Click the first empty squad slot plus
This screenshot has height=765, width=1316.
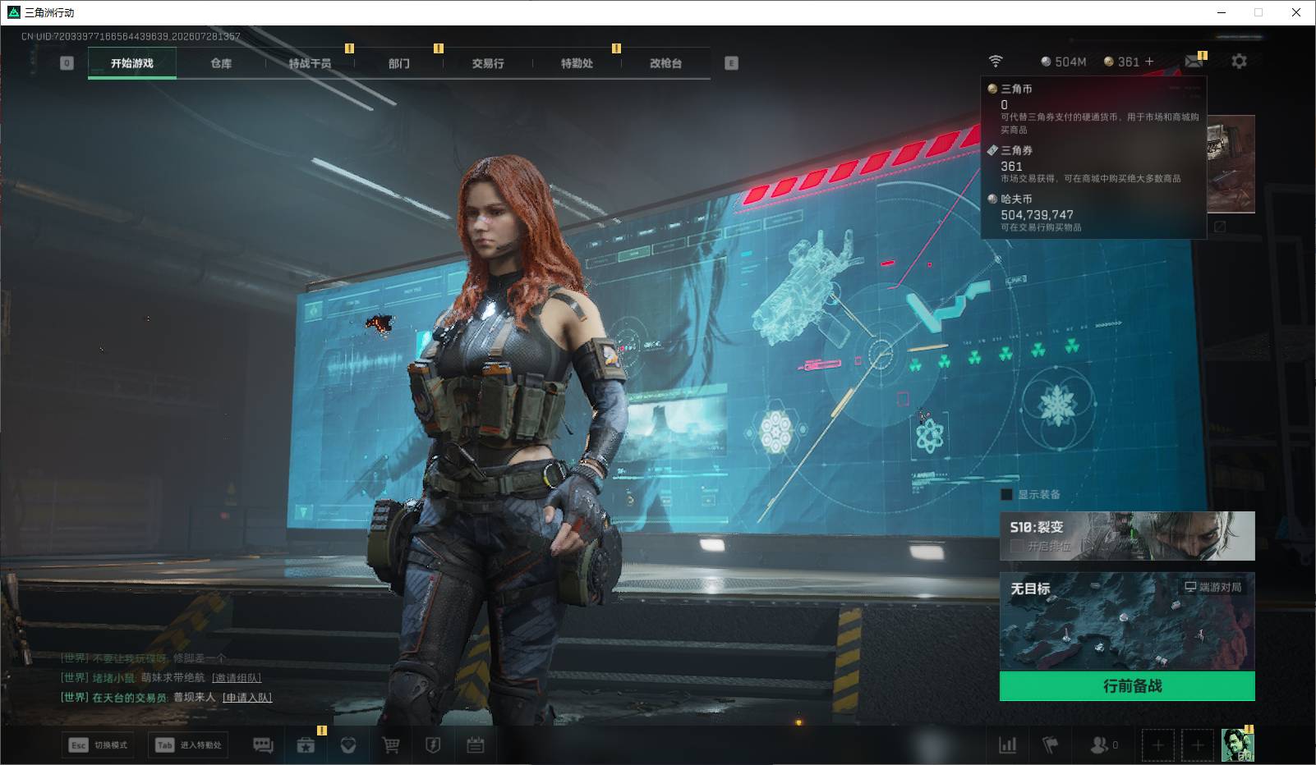(1158, 745)
